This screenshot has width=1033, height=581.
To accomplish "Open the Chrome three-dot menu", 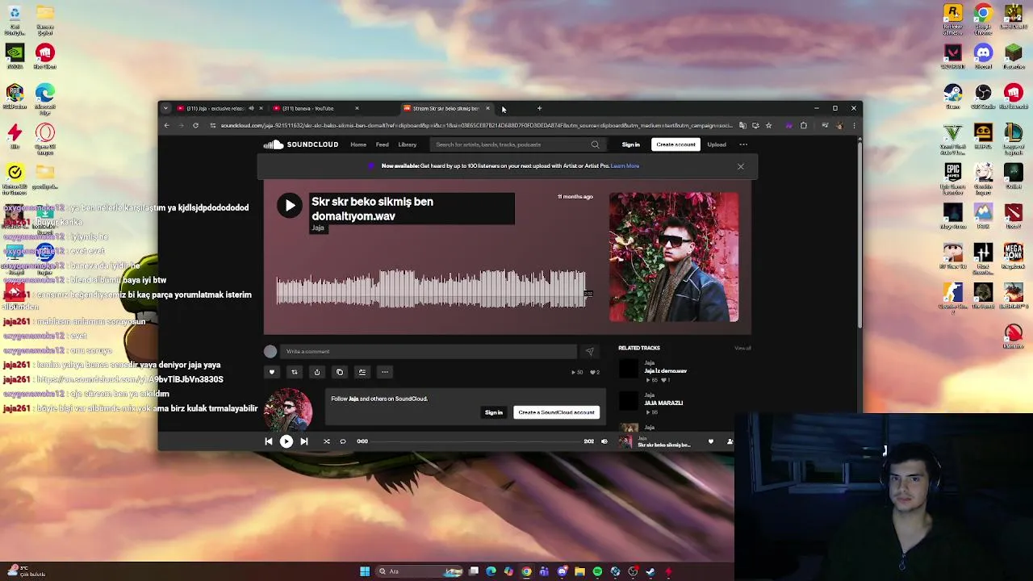I will tap(854, 126).
